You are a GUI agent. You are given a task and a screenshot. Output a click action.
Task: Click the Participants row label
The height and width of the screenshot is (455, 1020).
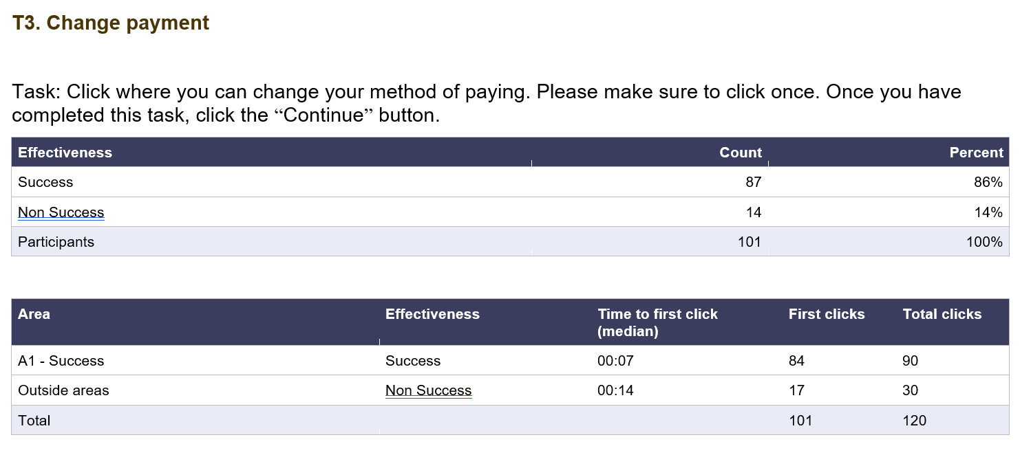pyautogui.click(x=56, y=242)
